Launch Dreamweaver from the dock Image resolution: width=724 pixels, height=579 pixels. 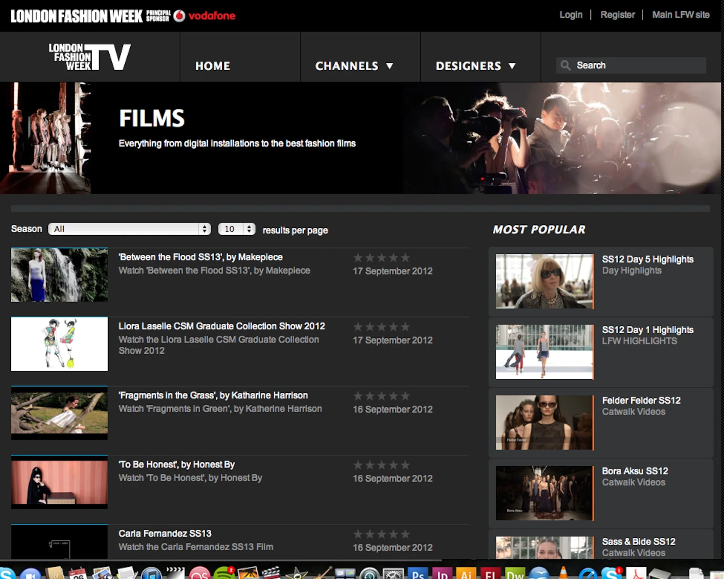click(515, 573)
